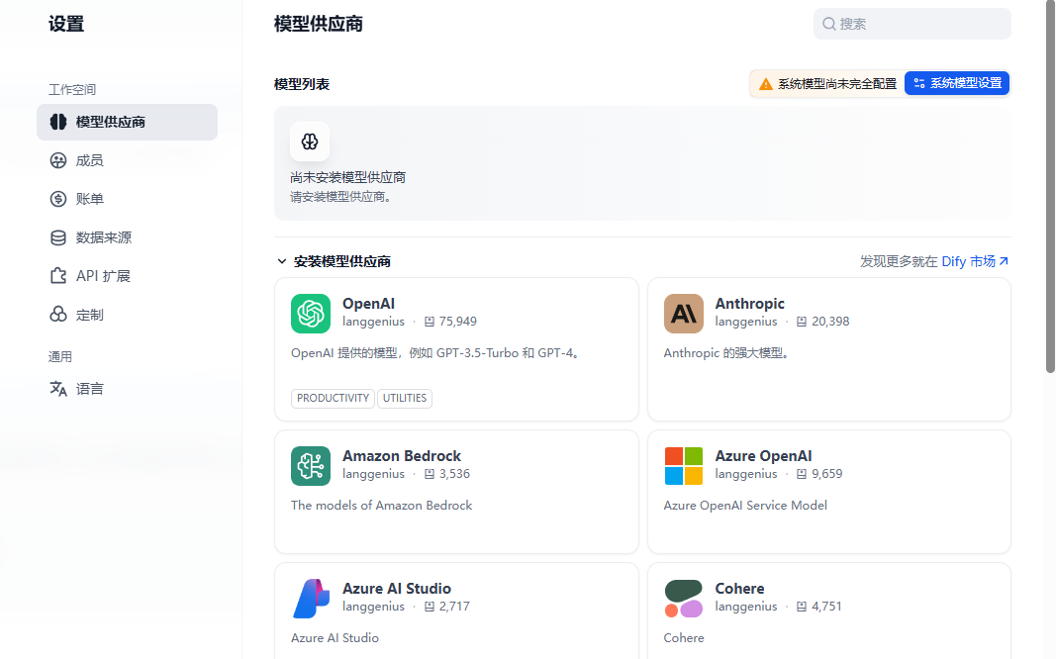Click the vertical scrollbar on the right

click(1050, 187)
